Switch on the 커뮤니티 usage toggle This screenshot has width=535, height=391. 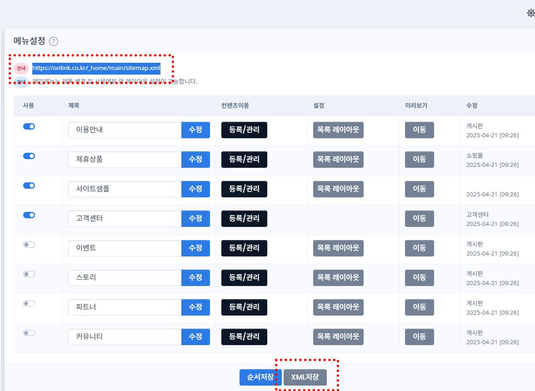pos(29,333)
